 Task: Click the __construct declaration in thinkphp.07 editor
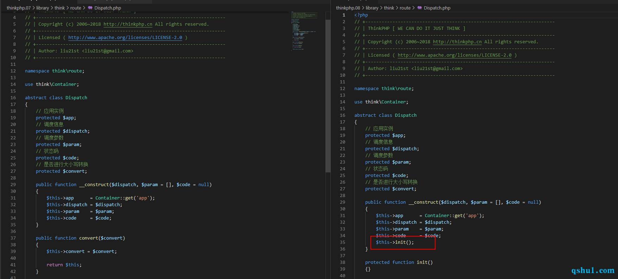[x=124, y=185]
